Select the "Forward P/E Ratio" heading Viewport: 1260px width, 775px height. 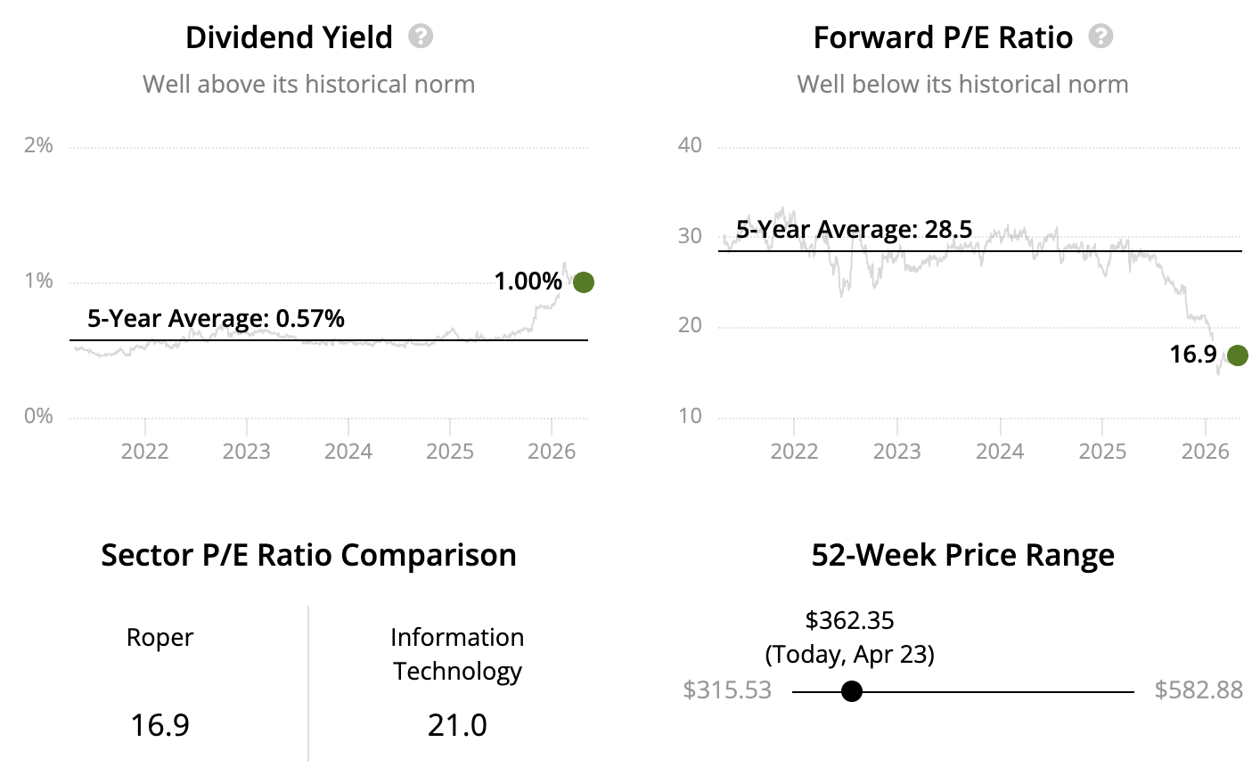(x=943, y=37)
